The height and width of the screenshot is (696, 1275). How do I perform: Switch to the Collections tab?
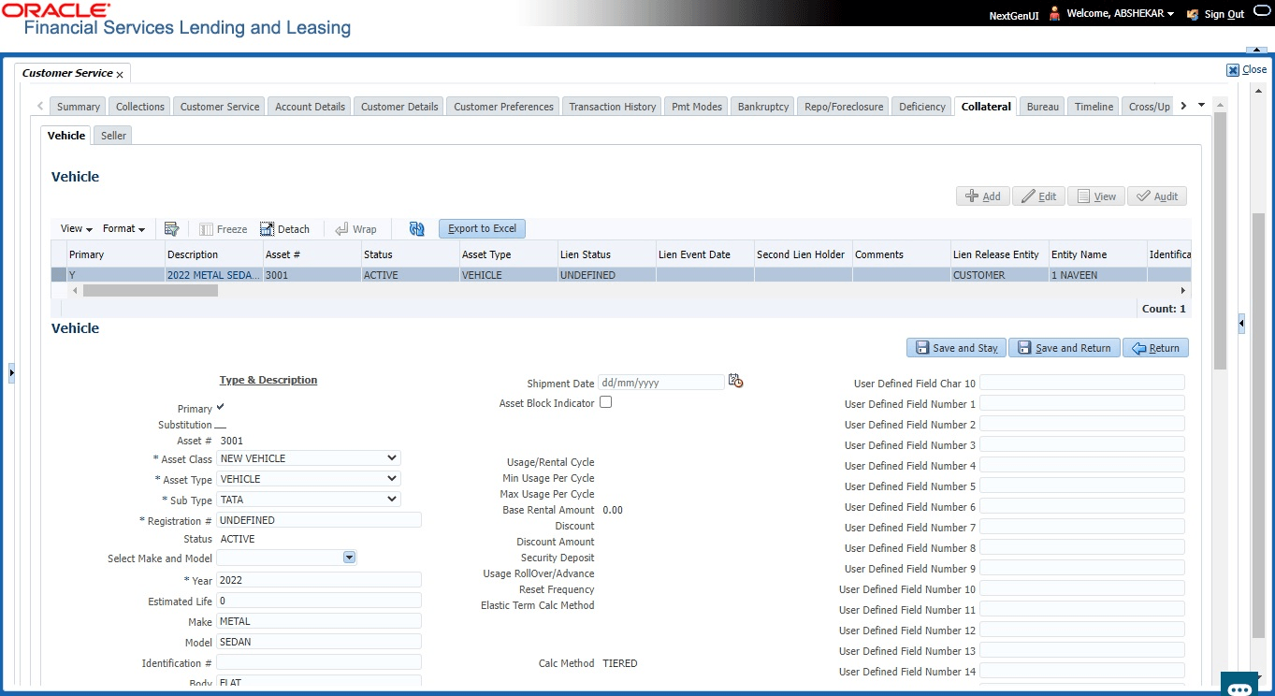[140, 107]
